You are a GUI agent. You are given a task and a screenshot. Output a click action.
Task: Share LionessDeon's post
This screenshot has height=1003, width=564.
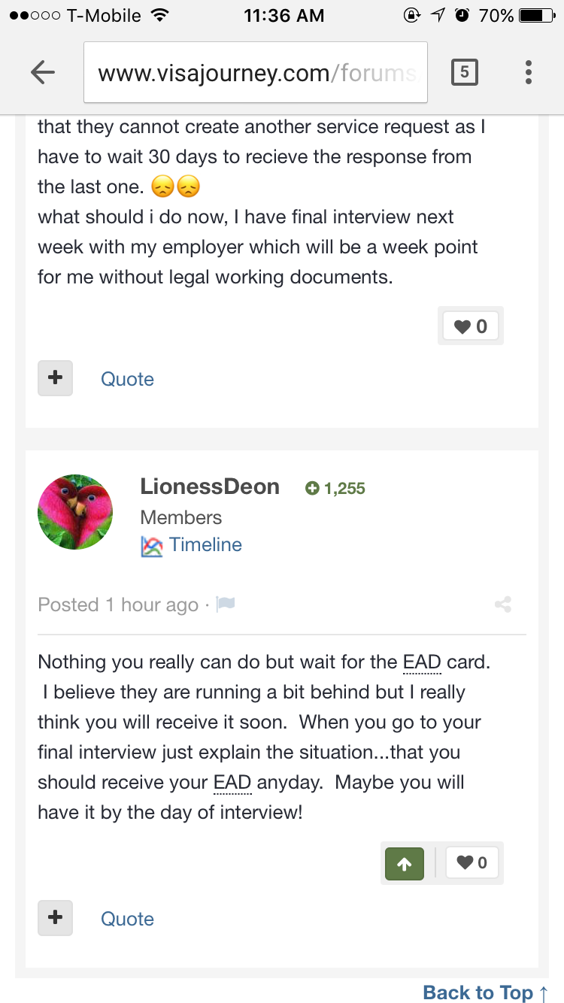click(503, 604)
